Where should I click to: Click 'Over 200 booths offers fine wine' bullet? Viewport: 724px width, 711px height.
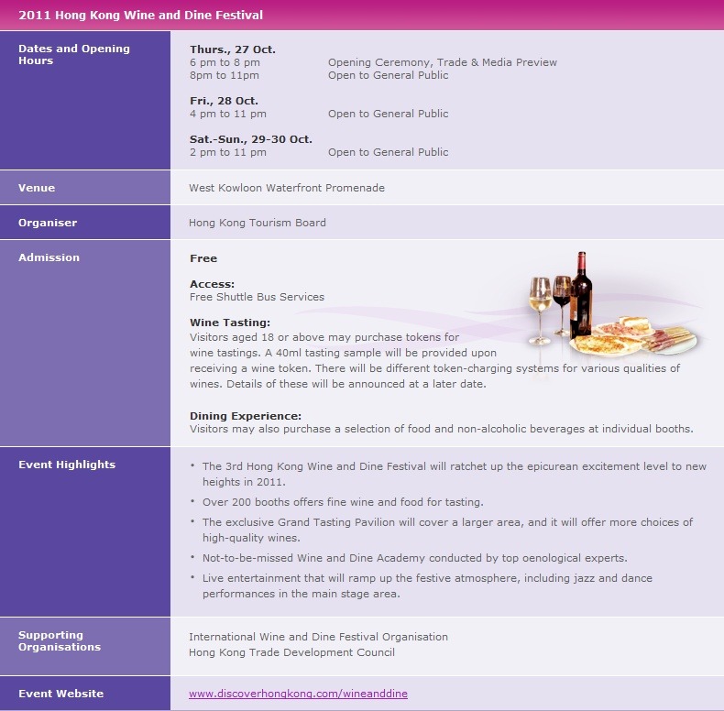click(x=343, y=502)
